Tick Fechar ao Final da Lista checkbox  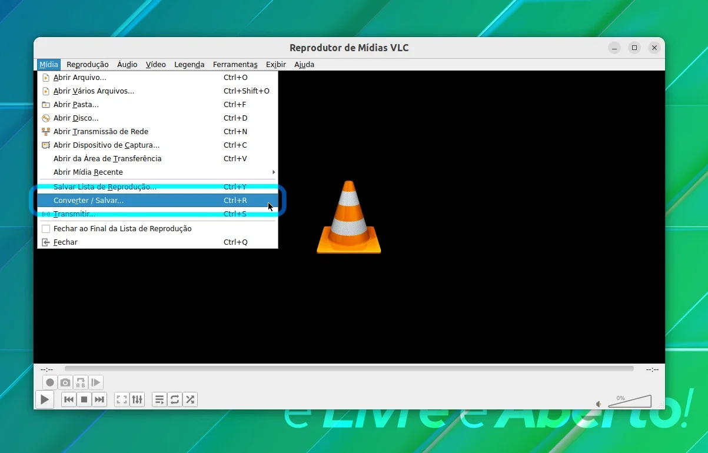(46, 228)
